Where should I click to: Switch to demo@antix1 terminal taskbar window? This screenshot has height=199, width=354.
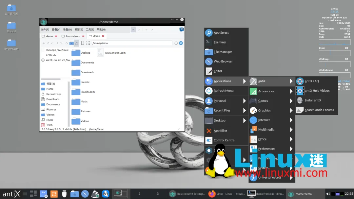tap(266, 194)
